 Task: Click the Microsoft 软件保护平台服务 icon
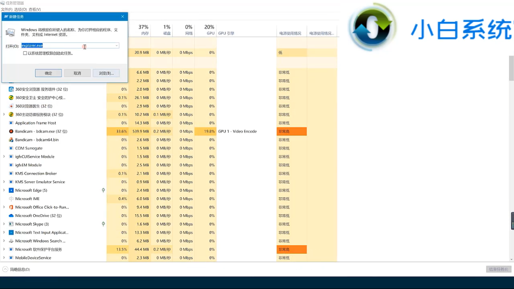[x=11, y=250]
